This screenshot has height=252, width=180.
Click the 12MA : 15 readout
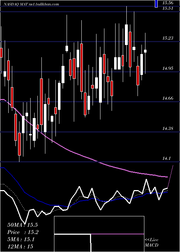pyautogui.click(x=20, y=247)
